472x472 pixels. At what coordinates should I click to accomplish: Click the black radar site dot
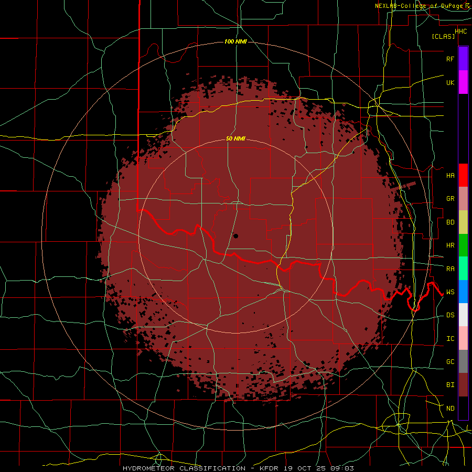pos(235,236)
